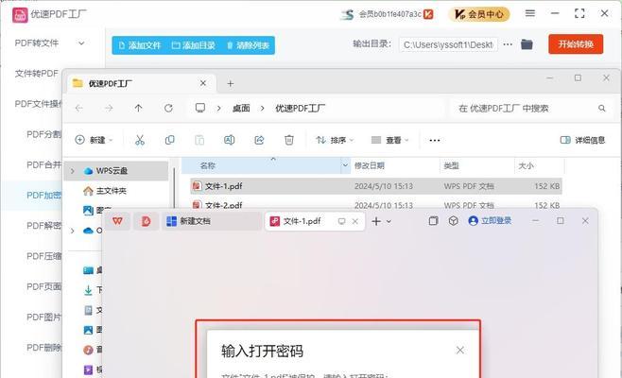The height and width of the screenshot is (378, 622).
Task: Choose PDF分割 in the sidebar
Action: (44, 134)
